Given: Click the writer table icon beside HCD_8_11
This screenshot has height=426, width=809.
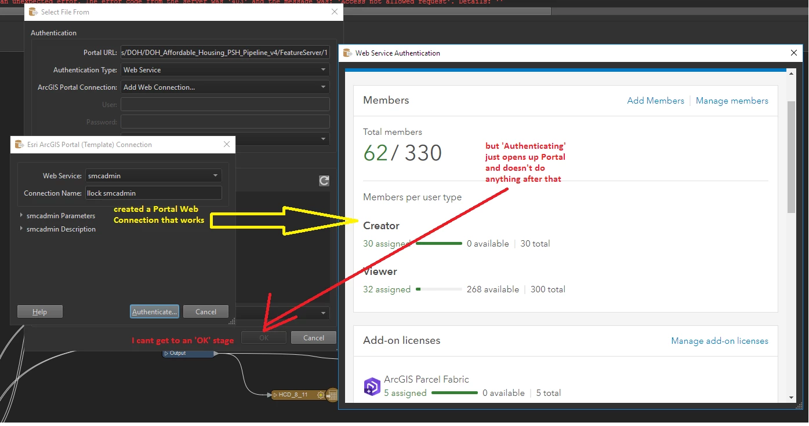Looking at the screenshot, I should [x=332, y=395].
